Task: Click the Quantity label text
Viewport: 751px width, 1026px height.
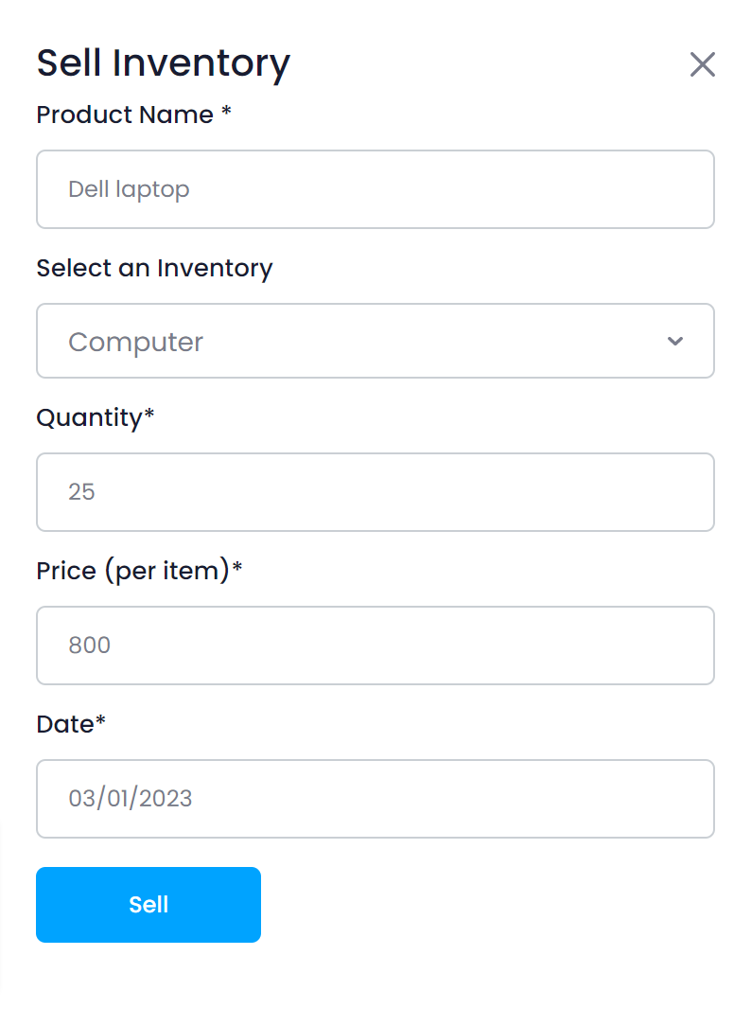Action: (x=90, y=417)
